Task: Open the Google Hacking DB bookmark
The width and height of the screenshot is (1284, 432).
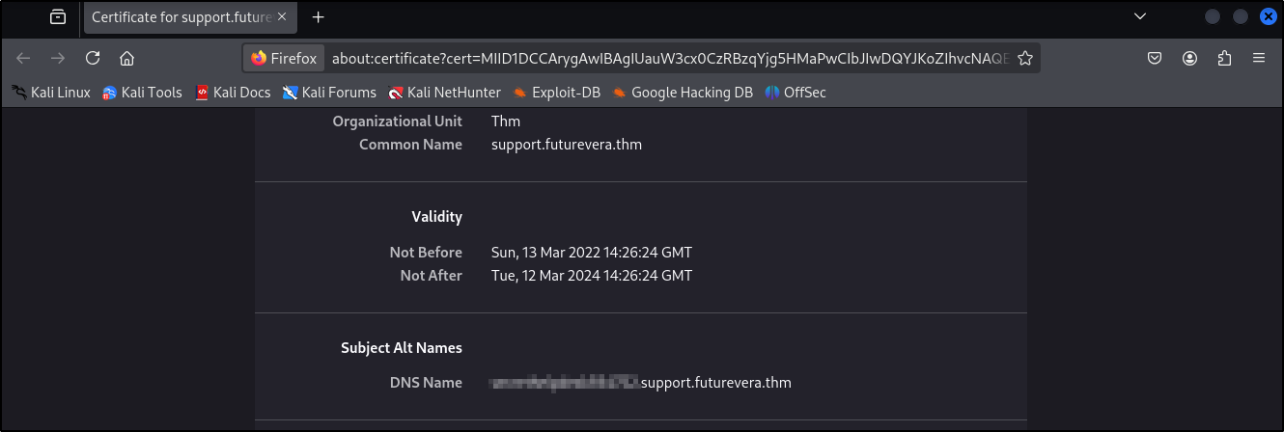Action: click(x=682, y=93)
